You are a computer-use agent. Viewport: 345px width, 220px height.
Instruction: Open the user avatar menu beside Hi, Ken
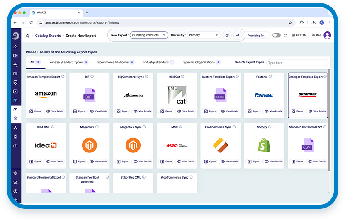pyautogui.click(x=327, y=35)
